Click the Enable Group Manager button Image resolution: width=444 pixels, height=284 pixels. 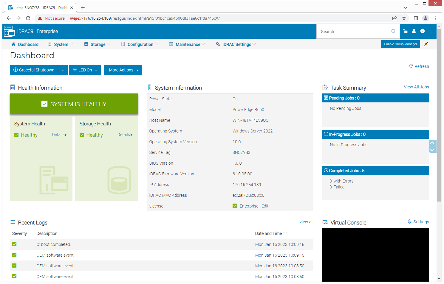(x=400, y=44)
